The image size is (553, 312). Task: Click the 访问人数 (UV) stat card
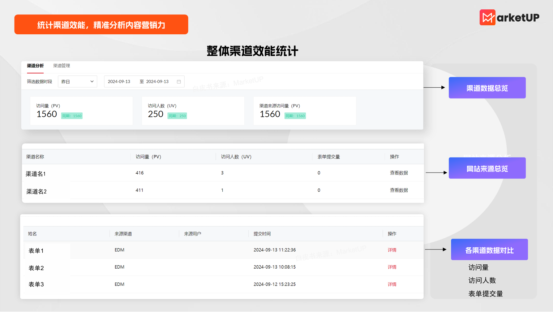click(x=193, y=111)
